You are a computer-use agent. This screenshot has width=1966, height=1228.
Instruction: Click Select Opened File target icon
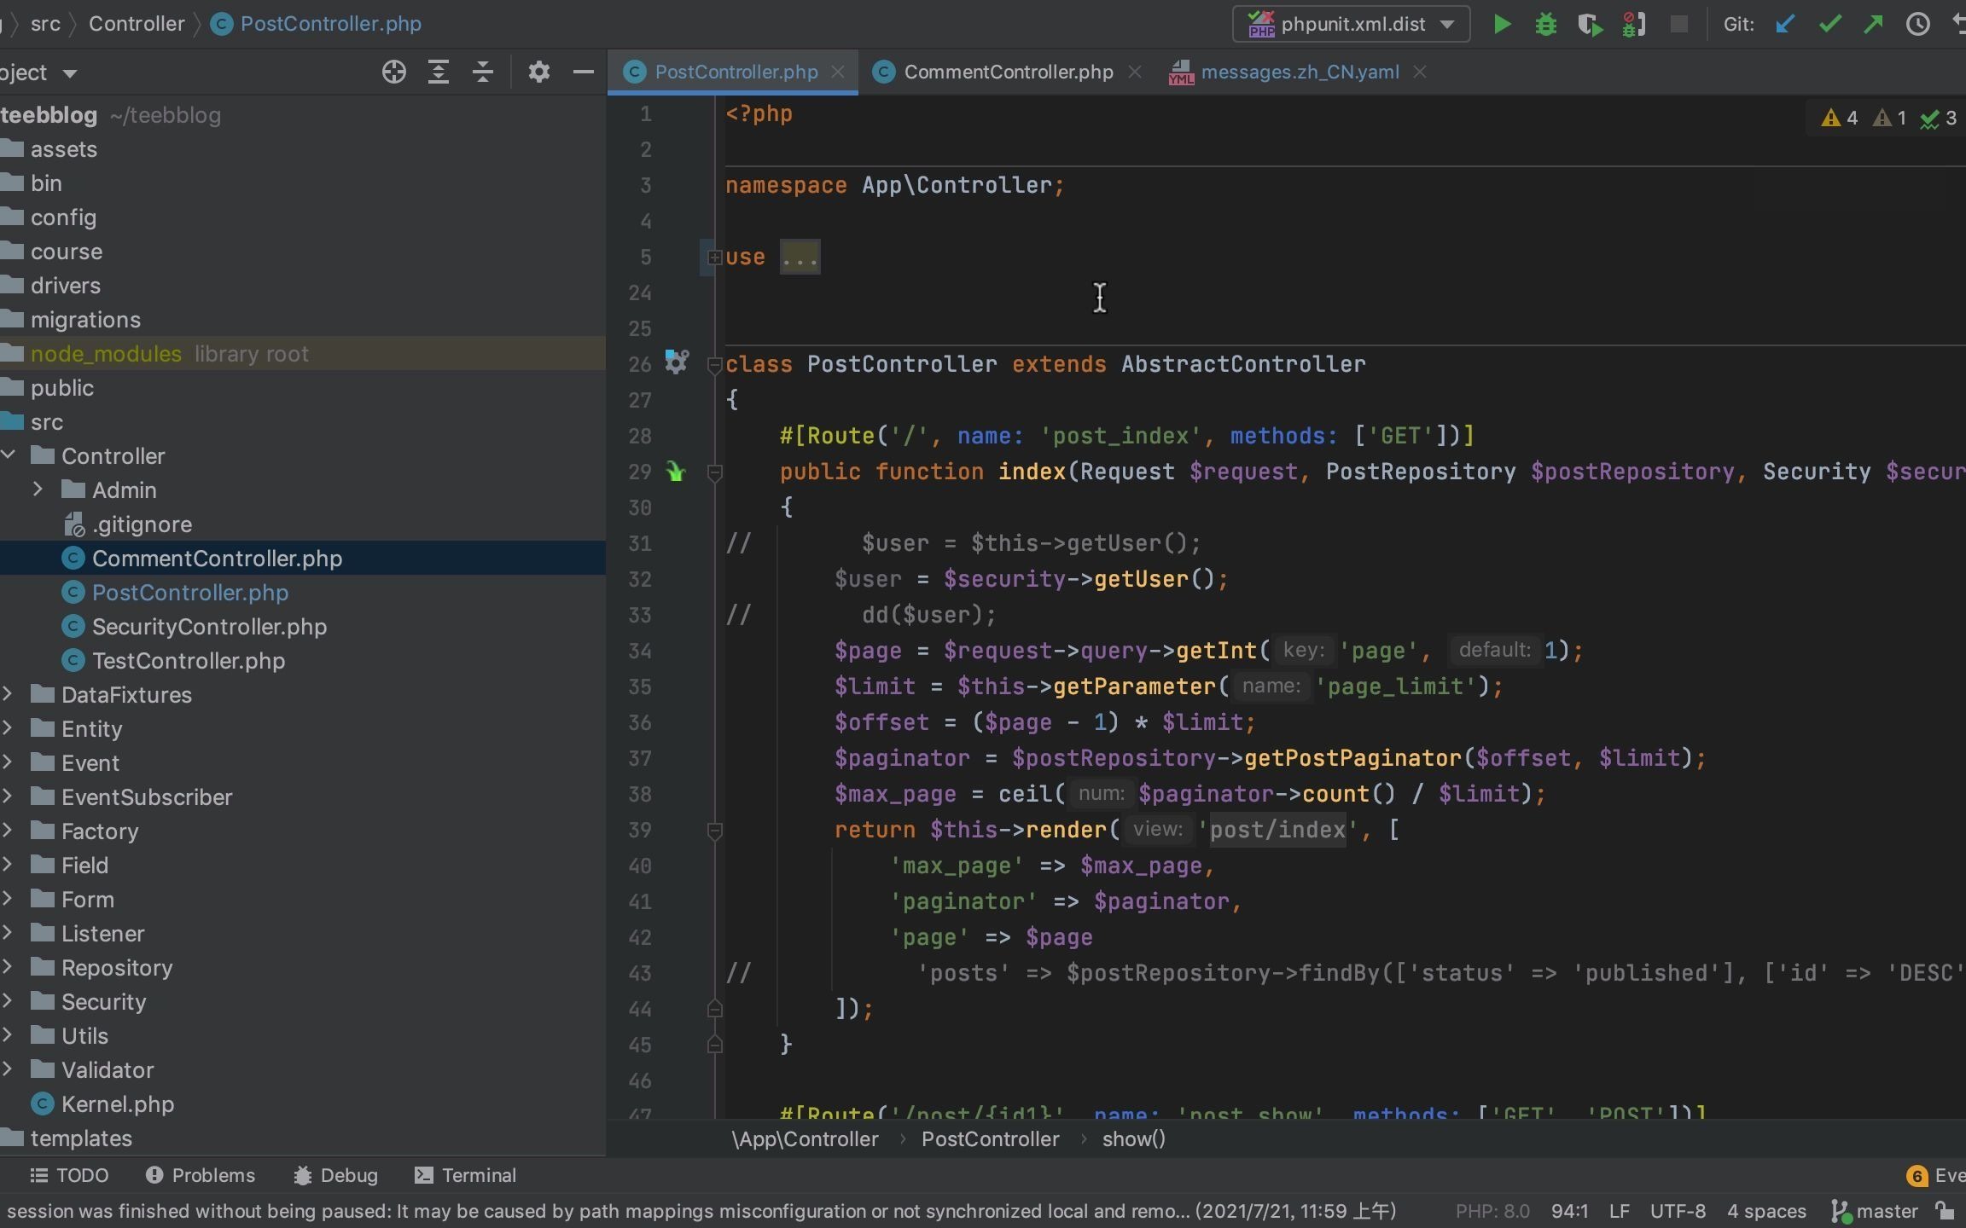(x=393, y=72)
